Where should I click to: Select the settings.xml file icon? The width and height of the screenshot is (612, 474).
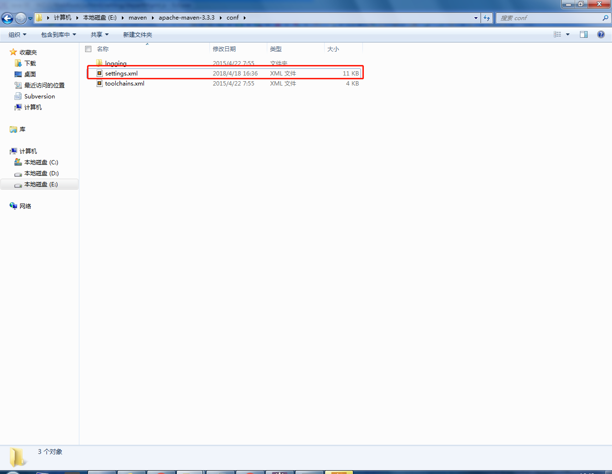point(99,74)
